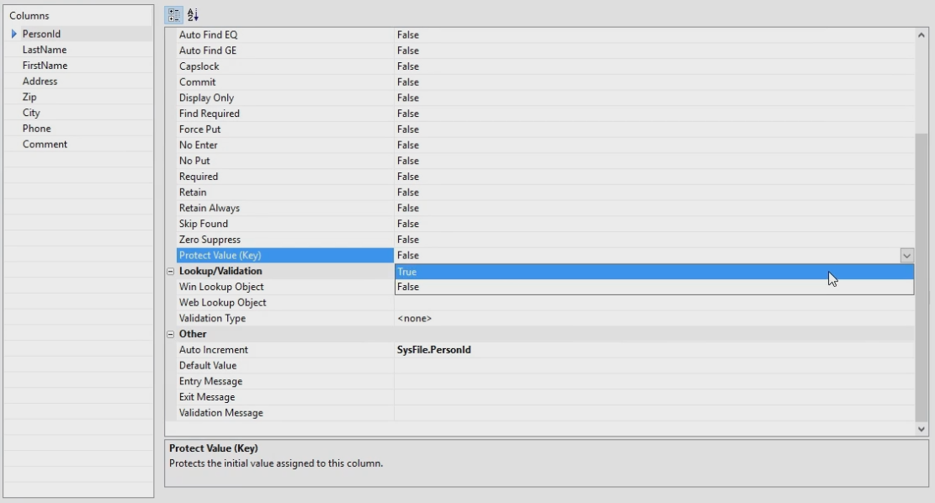Click the scrollbar down arrow
935x503 pixels.
click(922, 429)
